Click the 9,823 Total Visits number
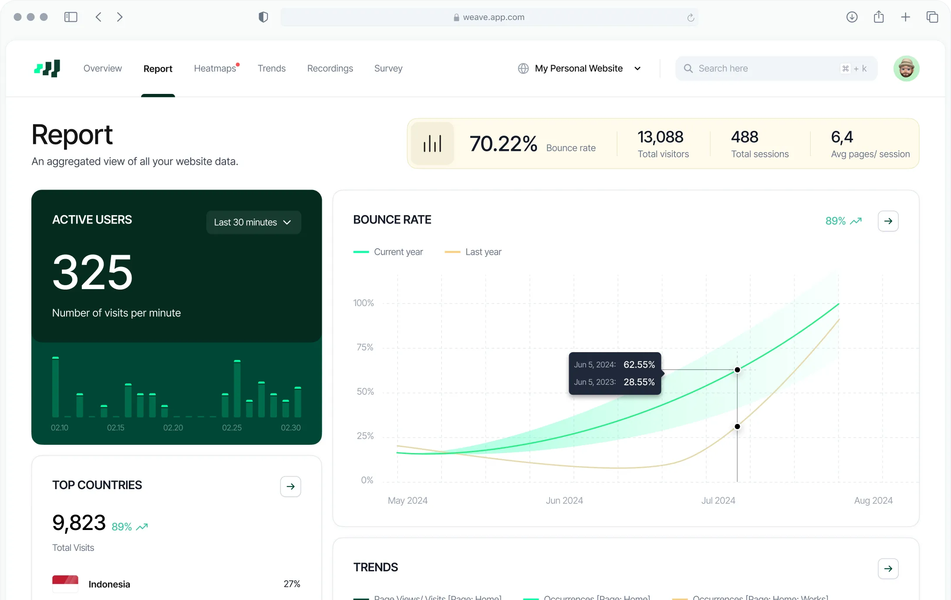951x600 pixels. (x=79, y=522)
